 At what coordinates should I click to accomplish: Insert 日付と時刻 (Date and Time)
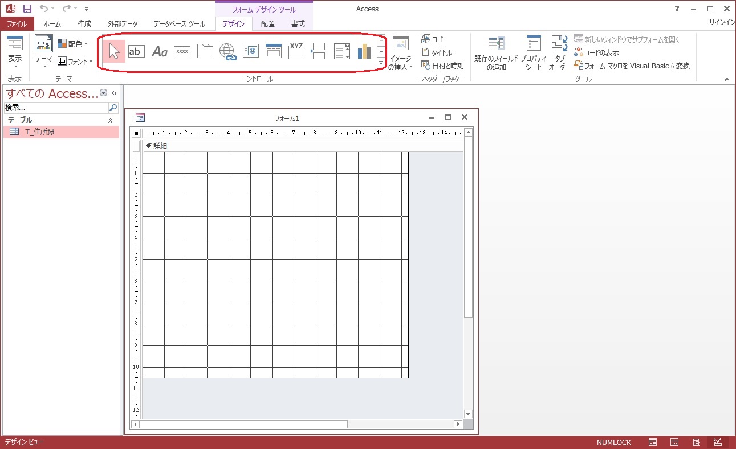tap(442, 66)
